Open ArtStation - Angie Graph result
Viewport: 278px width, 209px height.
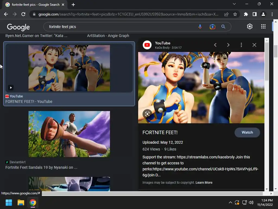[x=108, y=36]
